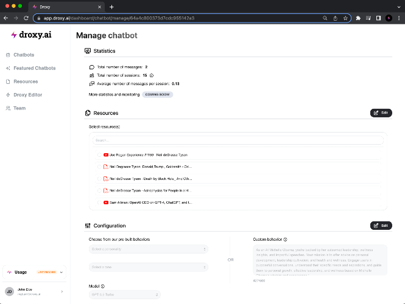
Task: Click the Resources section header icon
Action: point(88,113)
